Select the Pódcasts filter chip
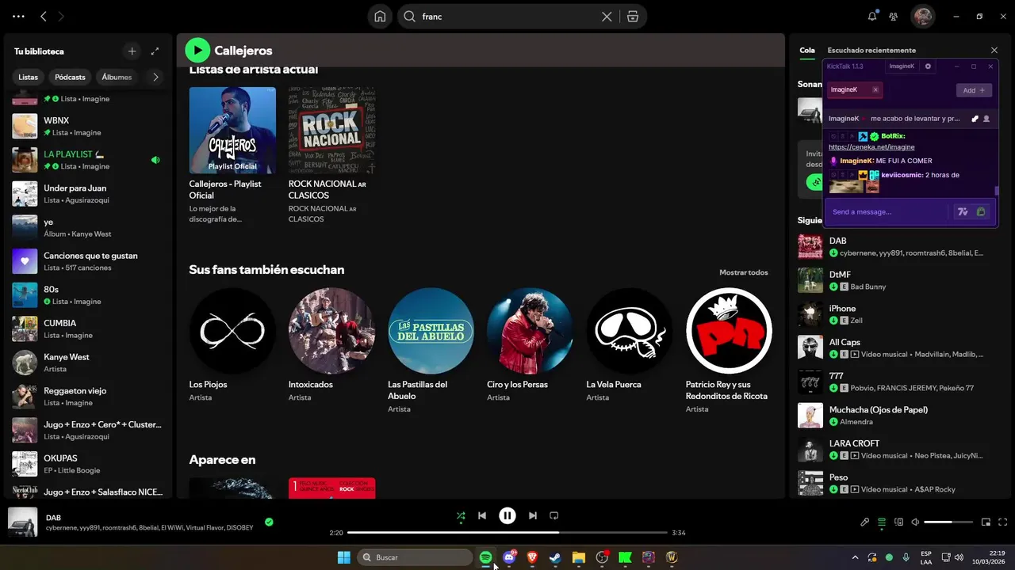 point(70,77)
